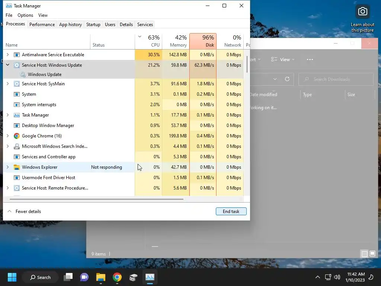This screenshot has height=286, width=381.
Task: Expand the Microsoft Windows Search Indexer group
Action: [x=7, y=146]
